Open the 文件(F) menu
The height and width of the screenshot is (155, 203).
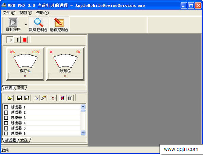click(9, 13)
